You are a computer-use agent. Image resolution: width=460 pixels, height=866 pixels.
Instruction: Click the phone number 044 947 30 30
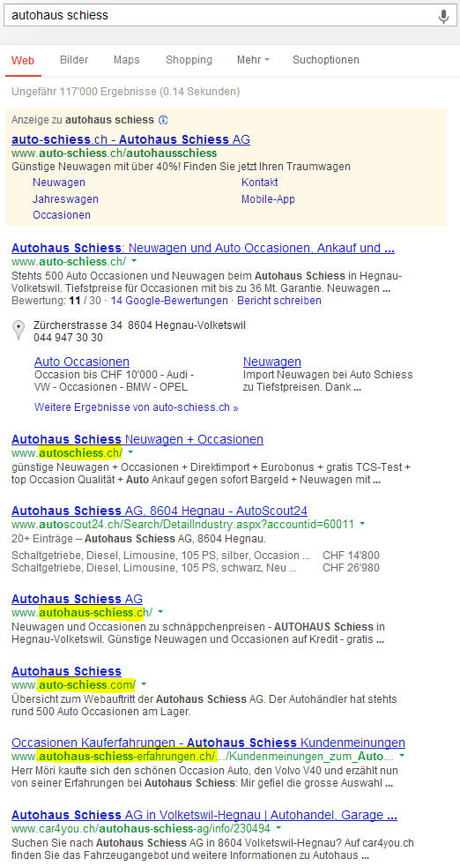pyautogui.click(x=68, y=338)
